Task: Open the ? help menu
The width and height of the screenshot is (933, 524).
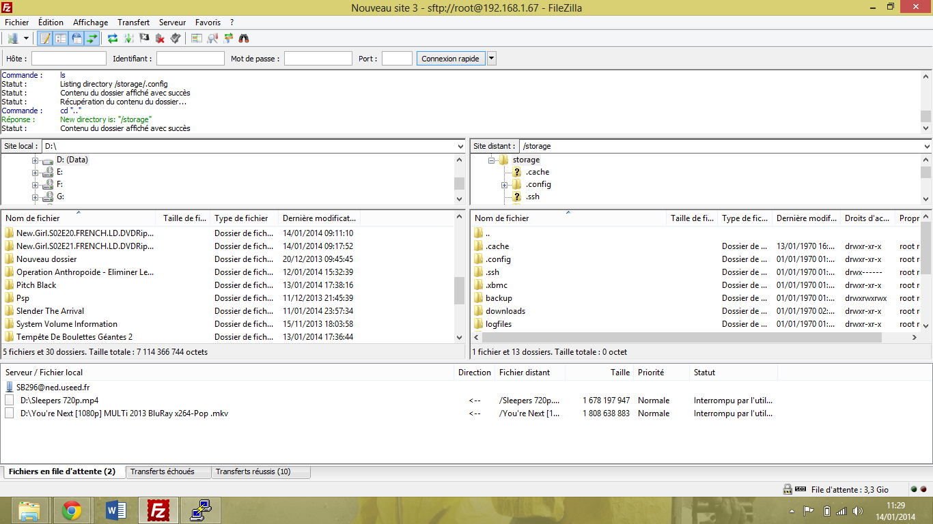Action: point(232,23)
